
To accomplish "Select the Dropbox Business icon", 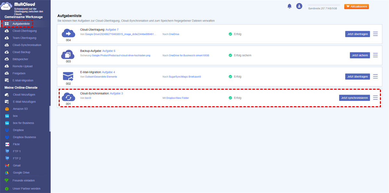I will [x=7, y=137].
